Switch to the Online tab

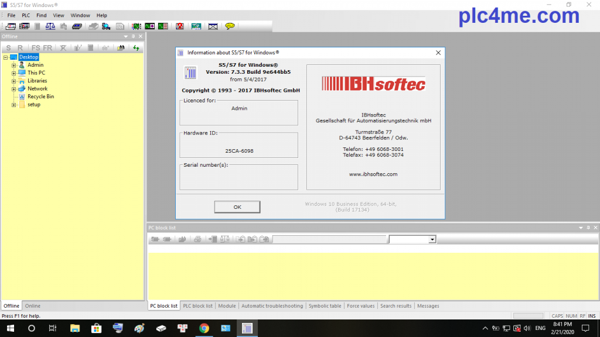[33, 306]
